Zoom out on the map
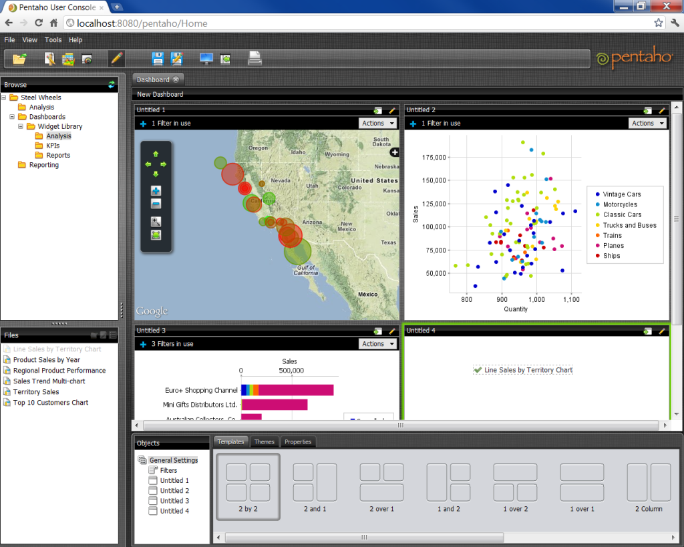Image resolution: width=684 pixels, height=547 pixels. tap(156, 204)
